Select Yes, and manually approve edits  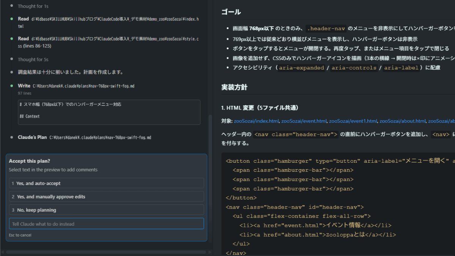(105, 196)
